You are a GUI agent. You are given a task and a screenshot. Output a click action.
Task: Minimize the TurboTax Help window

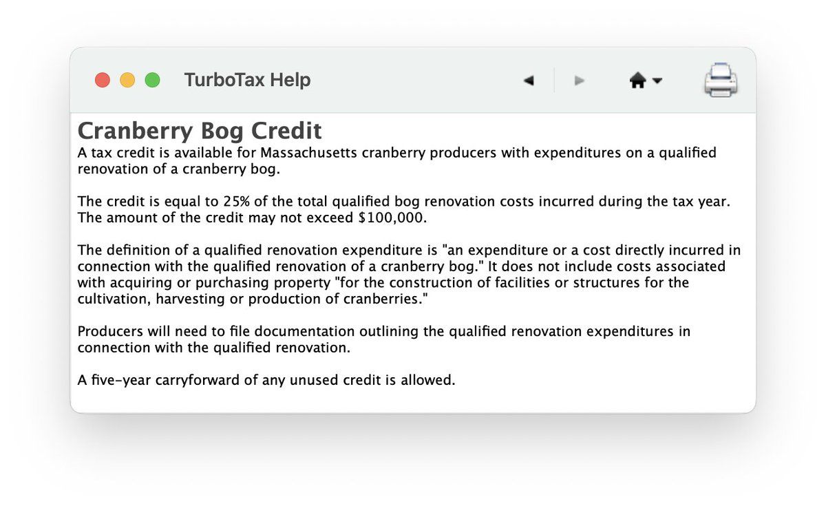(x=127, y=81)
